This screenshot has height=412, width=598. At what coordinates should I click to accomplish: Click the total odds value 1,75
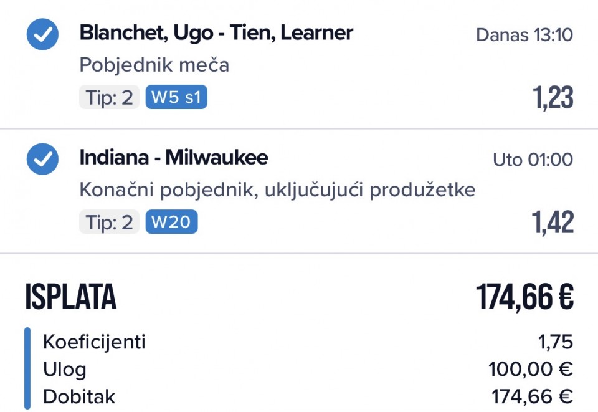coord(555,342)
